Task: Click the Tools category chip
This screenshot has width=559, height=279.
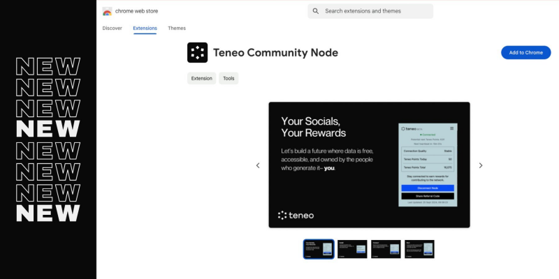Action: pos(228,79)
